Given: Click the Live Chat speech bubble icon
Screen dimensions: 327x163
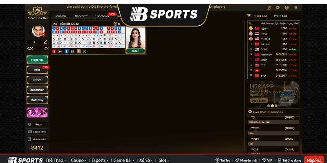Looking at the screenshot, I should pyautogui.click(x=250, y=112).
